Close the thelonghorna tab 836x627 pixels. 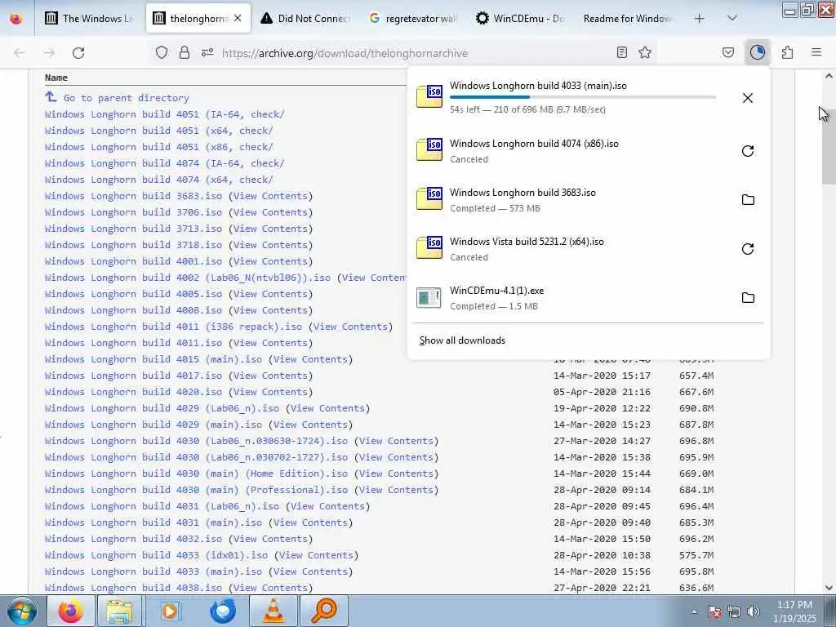238,18
